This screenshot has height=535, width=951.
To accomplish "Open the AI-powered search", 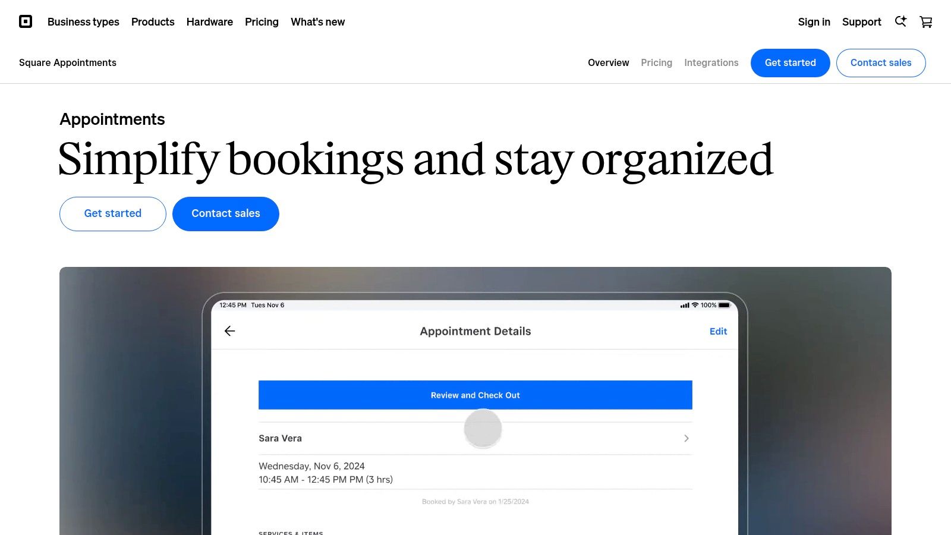I will point(900,21).
